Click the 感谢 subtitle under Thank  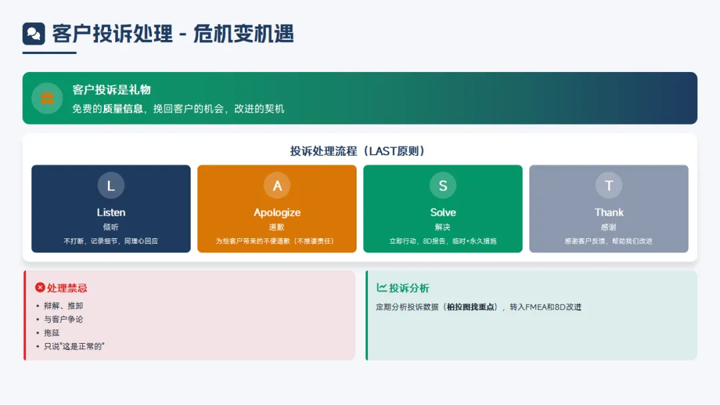609,227
